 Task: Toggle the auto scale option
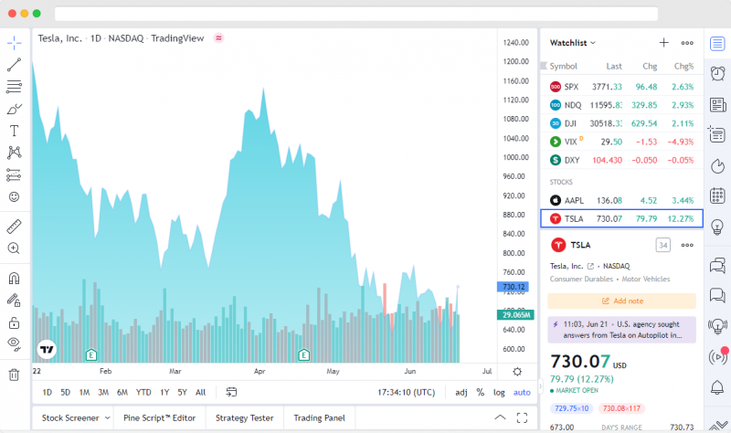pyautogui.click(x=522, y=393)
